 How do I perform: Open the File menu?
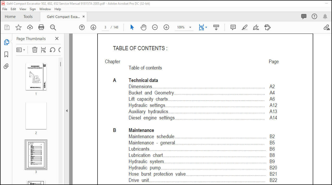coord(5,9)
